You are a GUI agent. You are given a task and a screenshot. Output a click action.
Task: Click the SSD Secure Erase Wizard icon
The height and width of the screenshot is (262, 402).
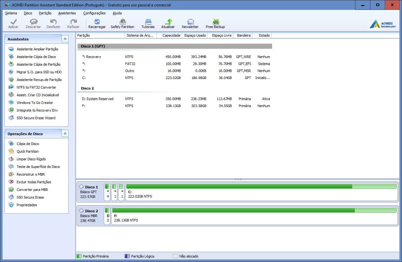(x=11, y=118)
